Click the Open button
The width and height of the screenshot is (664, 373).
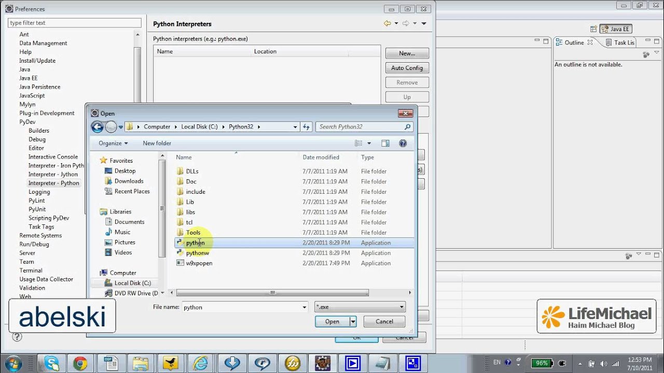tap(332, 322)
